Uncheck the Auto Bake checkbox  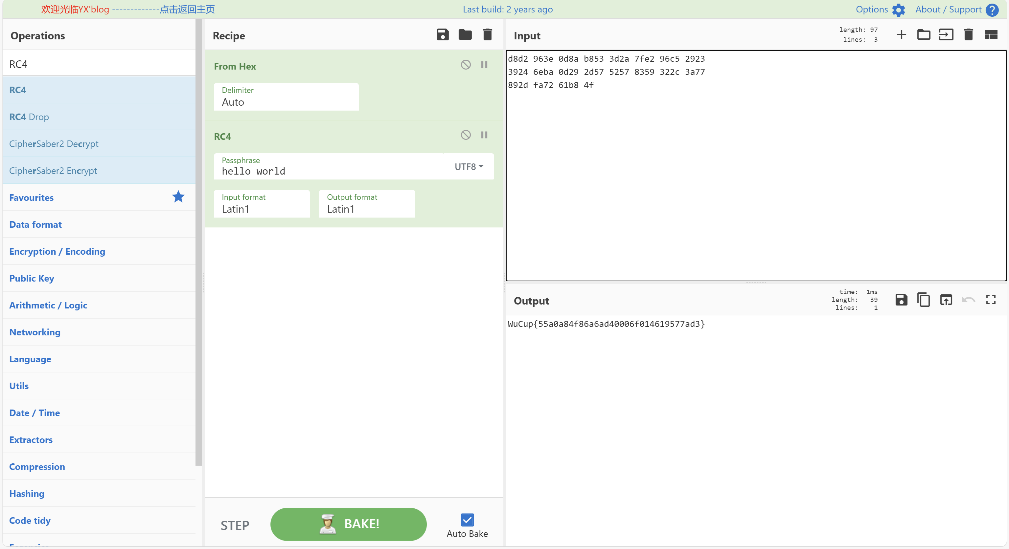(467, 520)
